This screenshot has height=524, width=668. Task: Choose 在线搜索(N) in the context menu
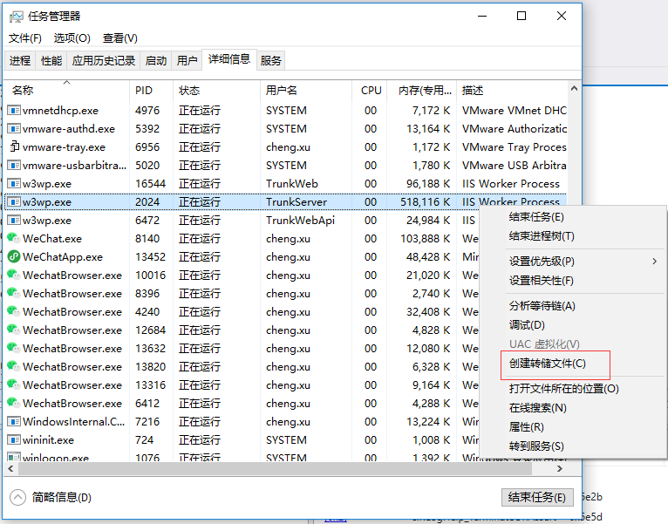pos(538,408)
